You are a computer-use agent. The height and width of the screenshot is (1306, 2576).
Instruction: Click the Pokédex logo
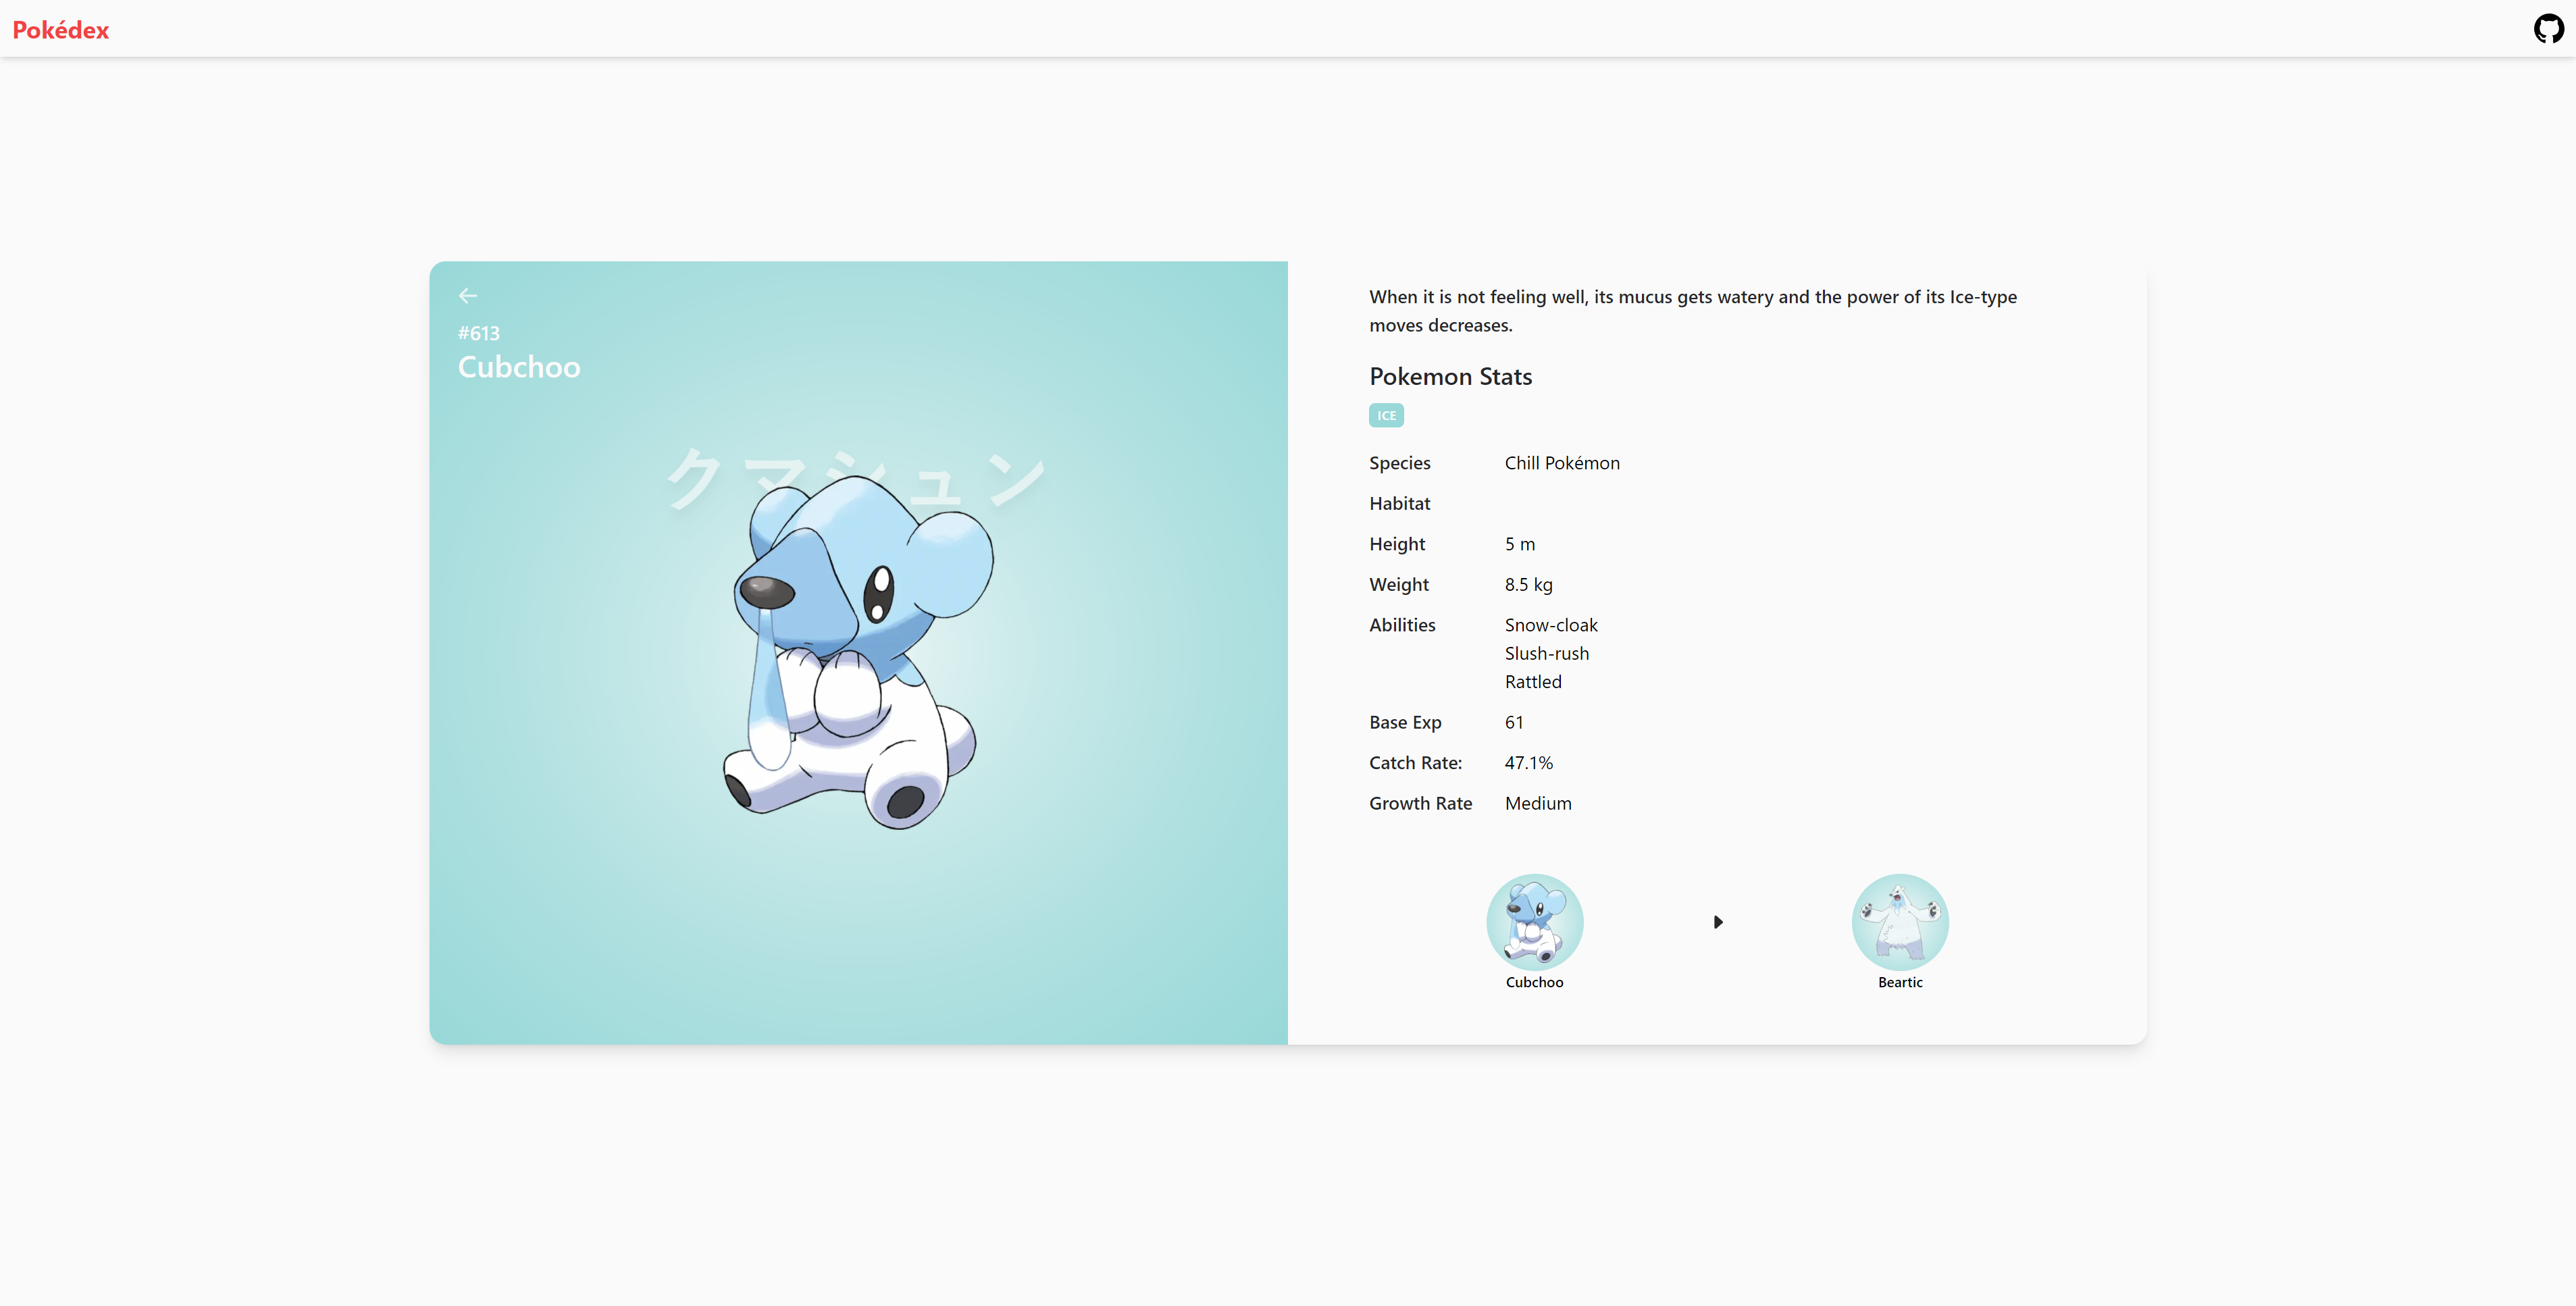[60, 30]
